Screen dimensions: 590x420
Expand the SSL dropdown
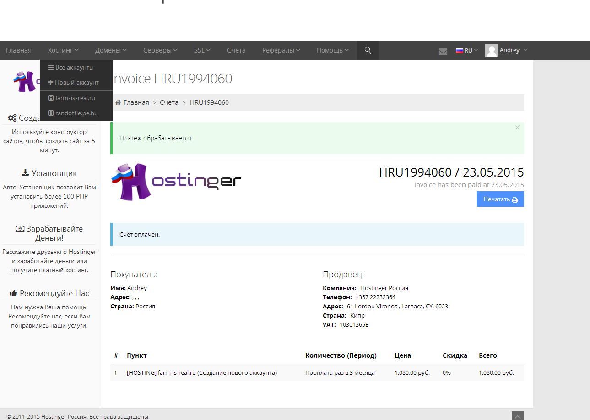202,50
